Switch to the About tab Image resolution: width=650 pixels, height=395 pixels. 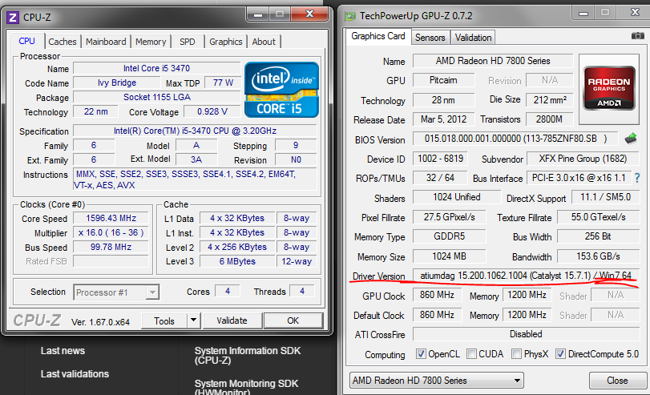pyautogui.click(x=264, y=42)
